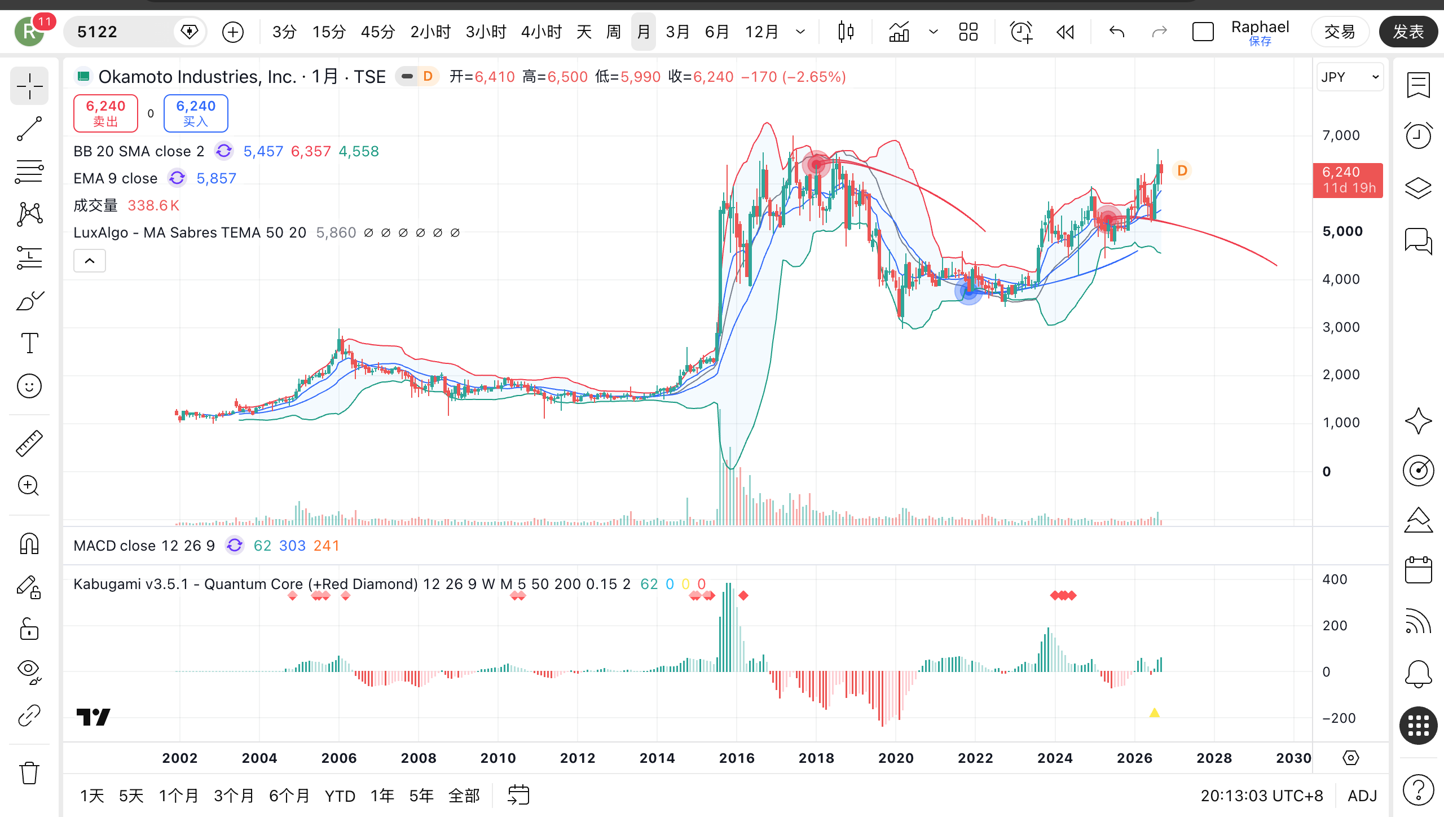Screen dimensions: 1444x817
Task: Open the timezone menu showing UTC+8
Action: click(x=1262, y=796)
